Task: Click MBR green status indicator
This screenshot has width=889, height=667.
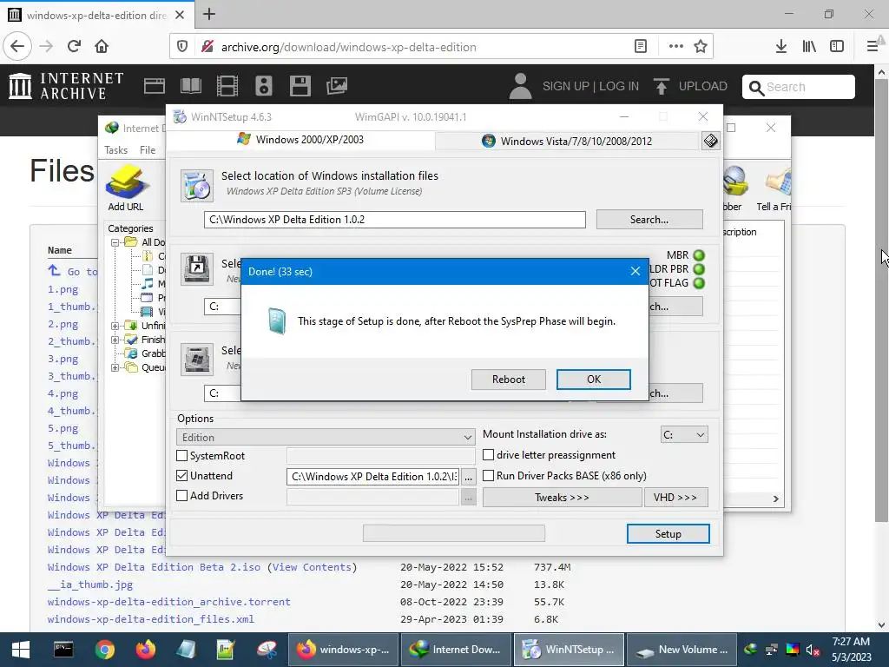Action: point(699,255)
